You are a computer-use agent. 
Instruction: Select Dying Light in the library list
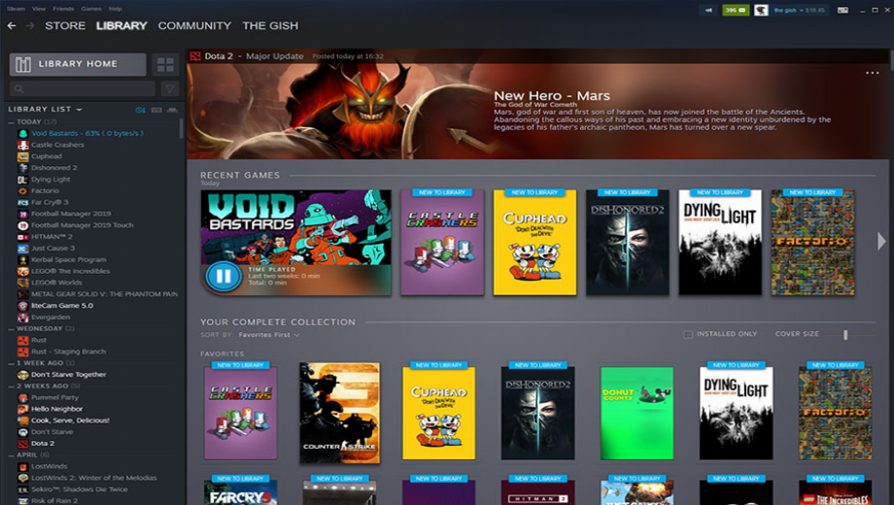pos(51,179)
